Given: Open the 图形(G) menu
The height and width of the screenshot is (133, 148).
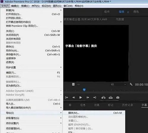Looking at the screenshot, I should click(x=57, y=6).
